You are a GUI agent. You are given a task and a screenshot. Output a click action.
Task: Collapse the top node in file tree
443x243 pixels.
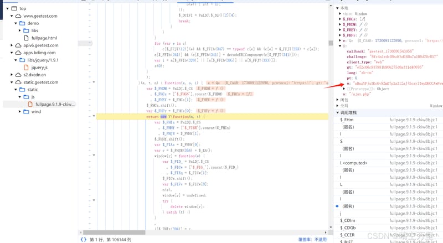point(8,8)
